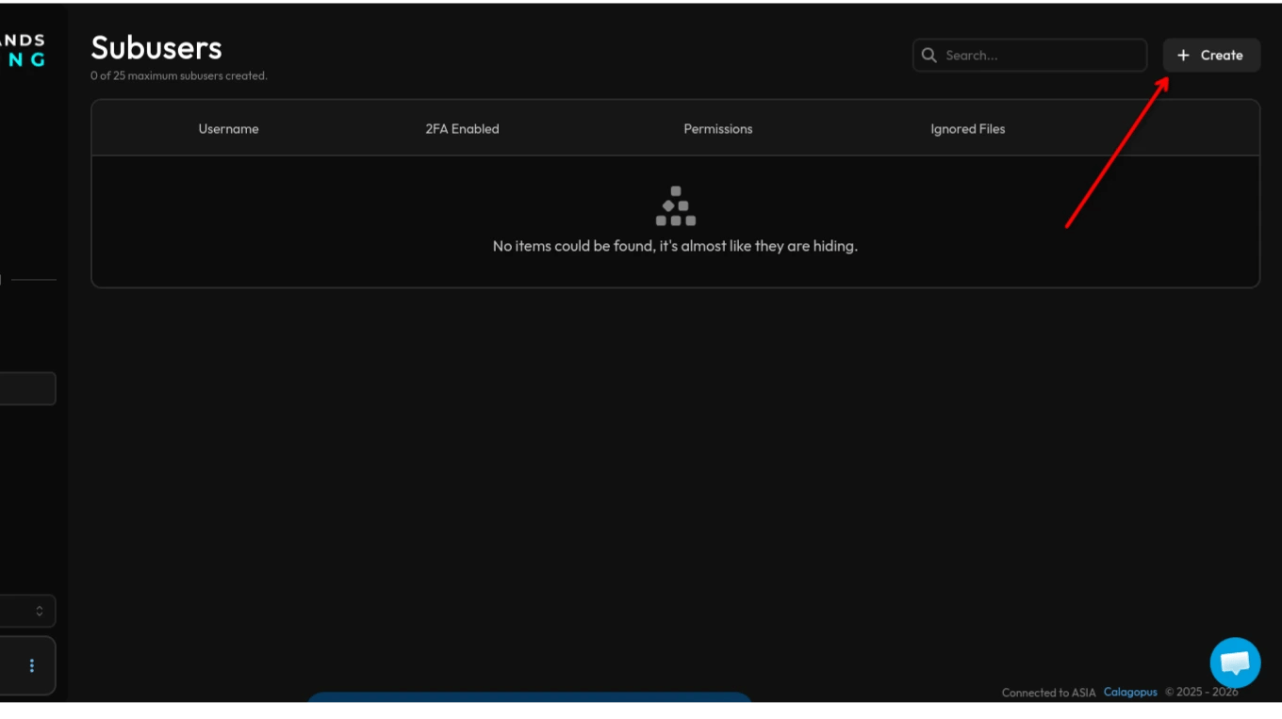Viewport: 1282px width, 719px height.
Task: Click the three-dot menu in sidebar
Action: coord(32,665)
